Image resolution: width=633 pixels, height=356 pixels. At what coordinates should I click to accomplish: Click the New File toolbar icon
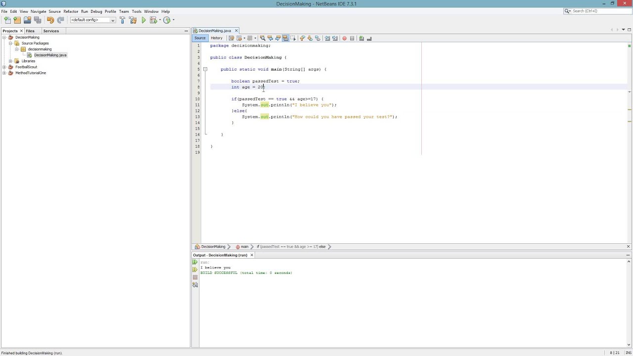(7, 20)
